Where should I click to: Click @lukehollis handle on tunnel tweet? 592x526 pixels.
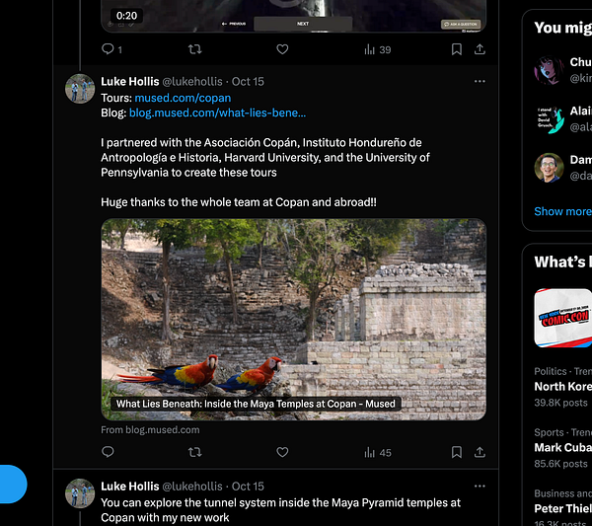click(192, 487)
